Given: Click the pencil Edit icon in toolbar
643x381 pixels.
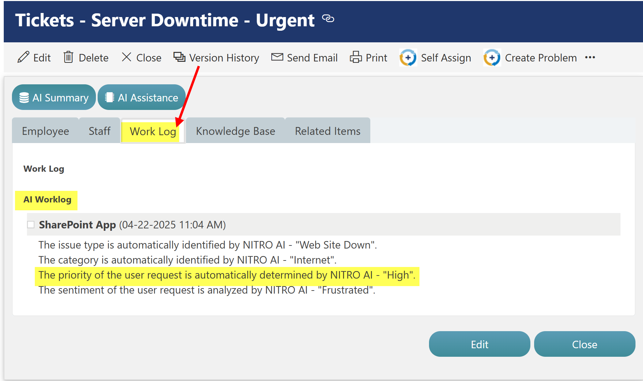Looking at the screenshot, I should coord(23,57).
